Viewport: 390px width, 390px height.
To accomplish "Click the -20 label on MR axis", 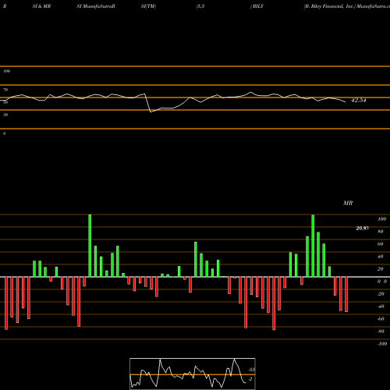I will click(x=381, y=294).
